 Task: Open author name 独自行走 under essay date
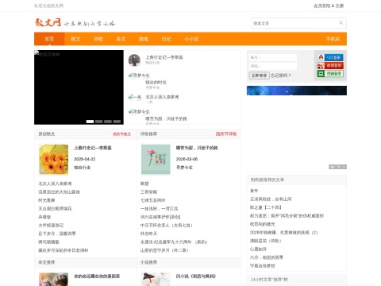(83, 168)
